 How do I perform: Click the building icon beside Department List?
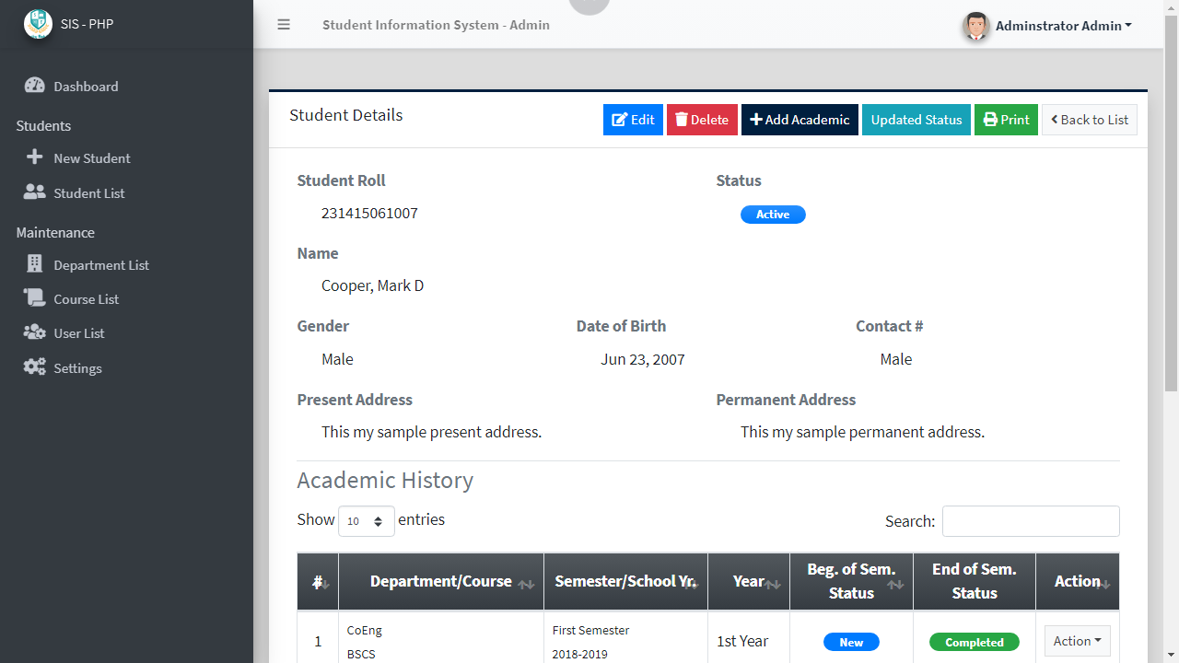(35, 264)
